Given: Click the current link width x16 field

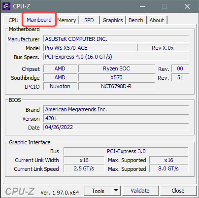Looking at the screenshot, I should (x=84, y=160).
